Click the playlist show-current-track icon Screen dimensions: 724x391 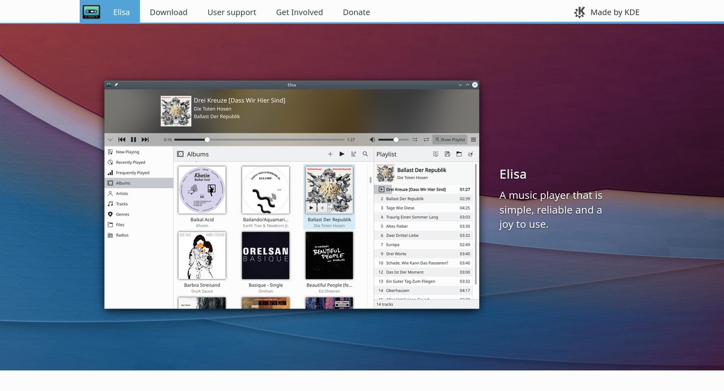436,154
